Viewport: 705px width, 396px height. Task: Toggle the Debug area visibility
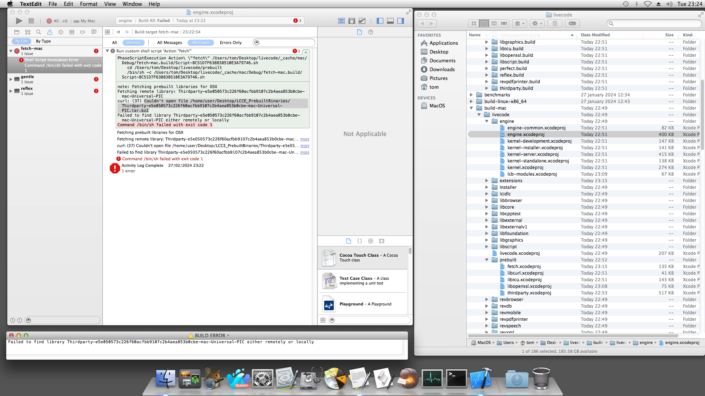coord(390,21)
